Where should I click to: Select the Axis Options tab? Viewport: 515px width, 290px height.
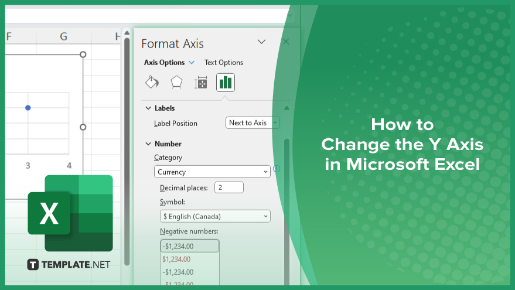tap(164, 63)
